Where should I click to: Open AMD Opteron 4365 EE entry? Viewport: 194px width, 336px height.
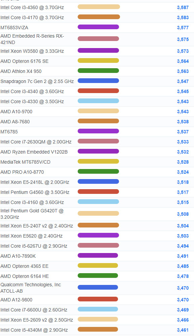[25, 266]
